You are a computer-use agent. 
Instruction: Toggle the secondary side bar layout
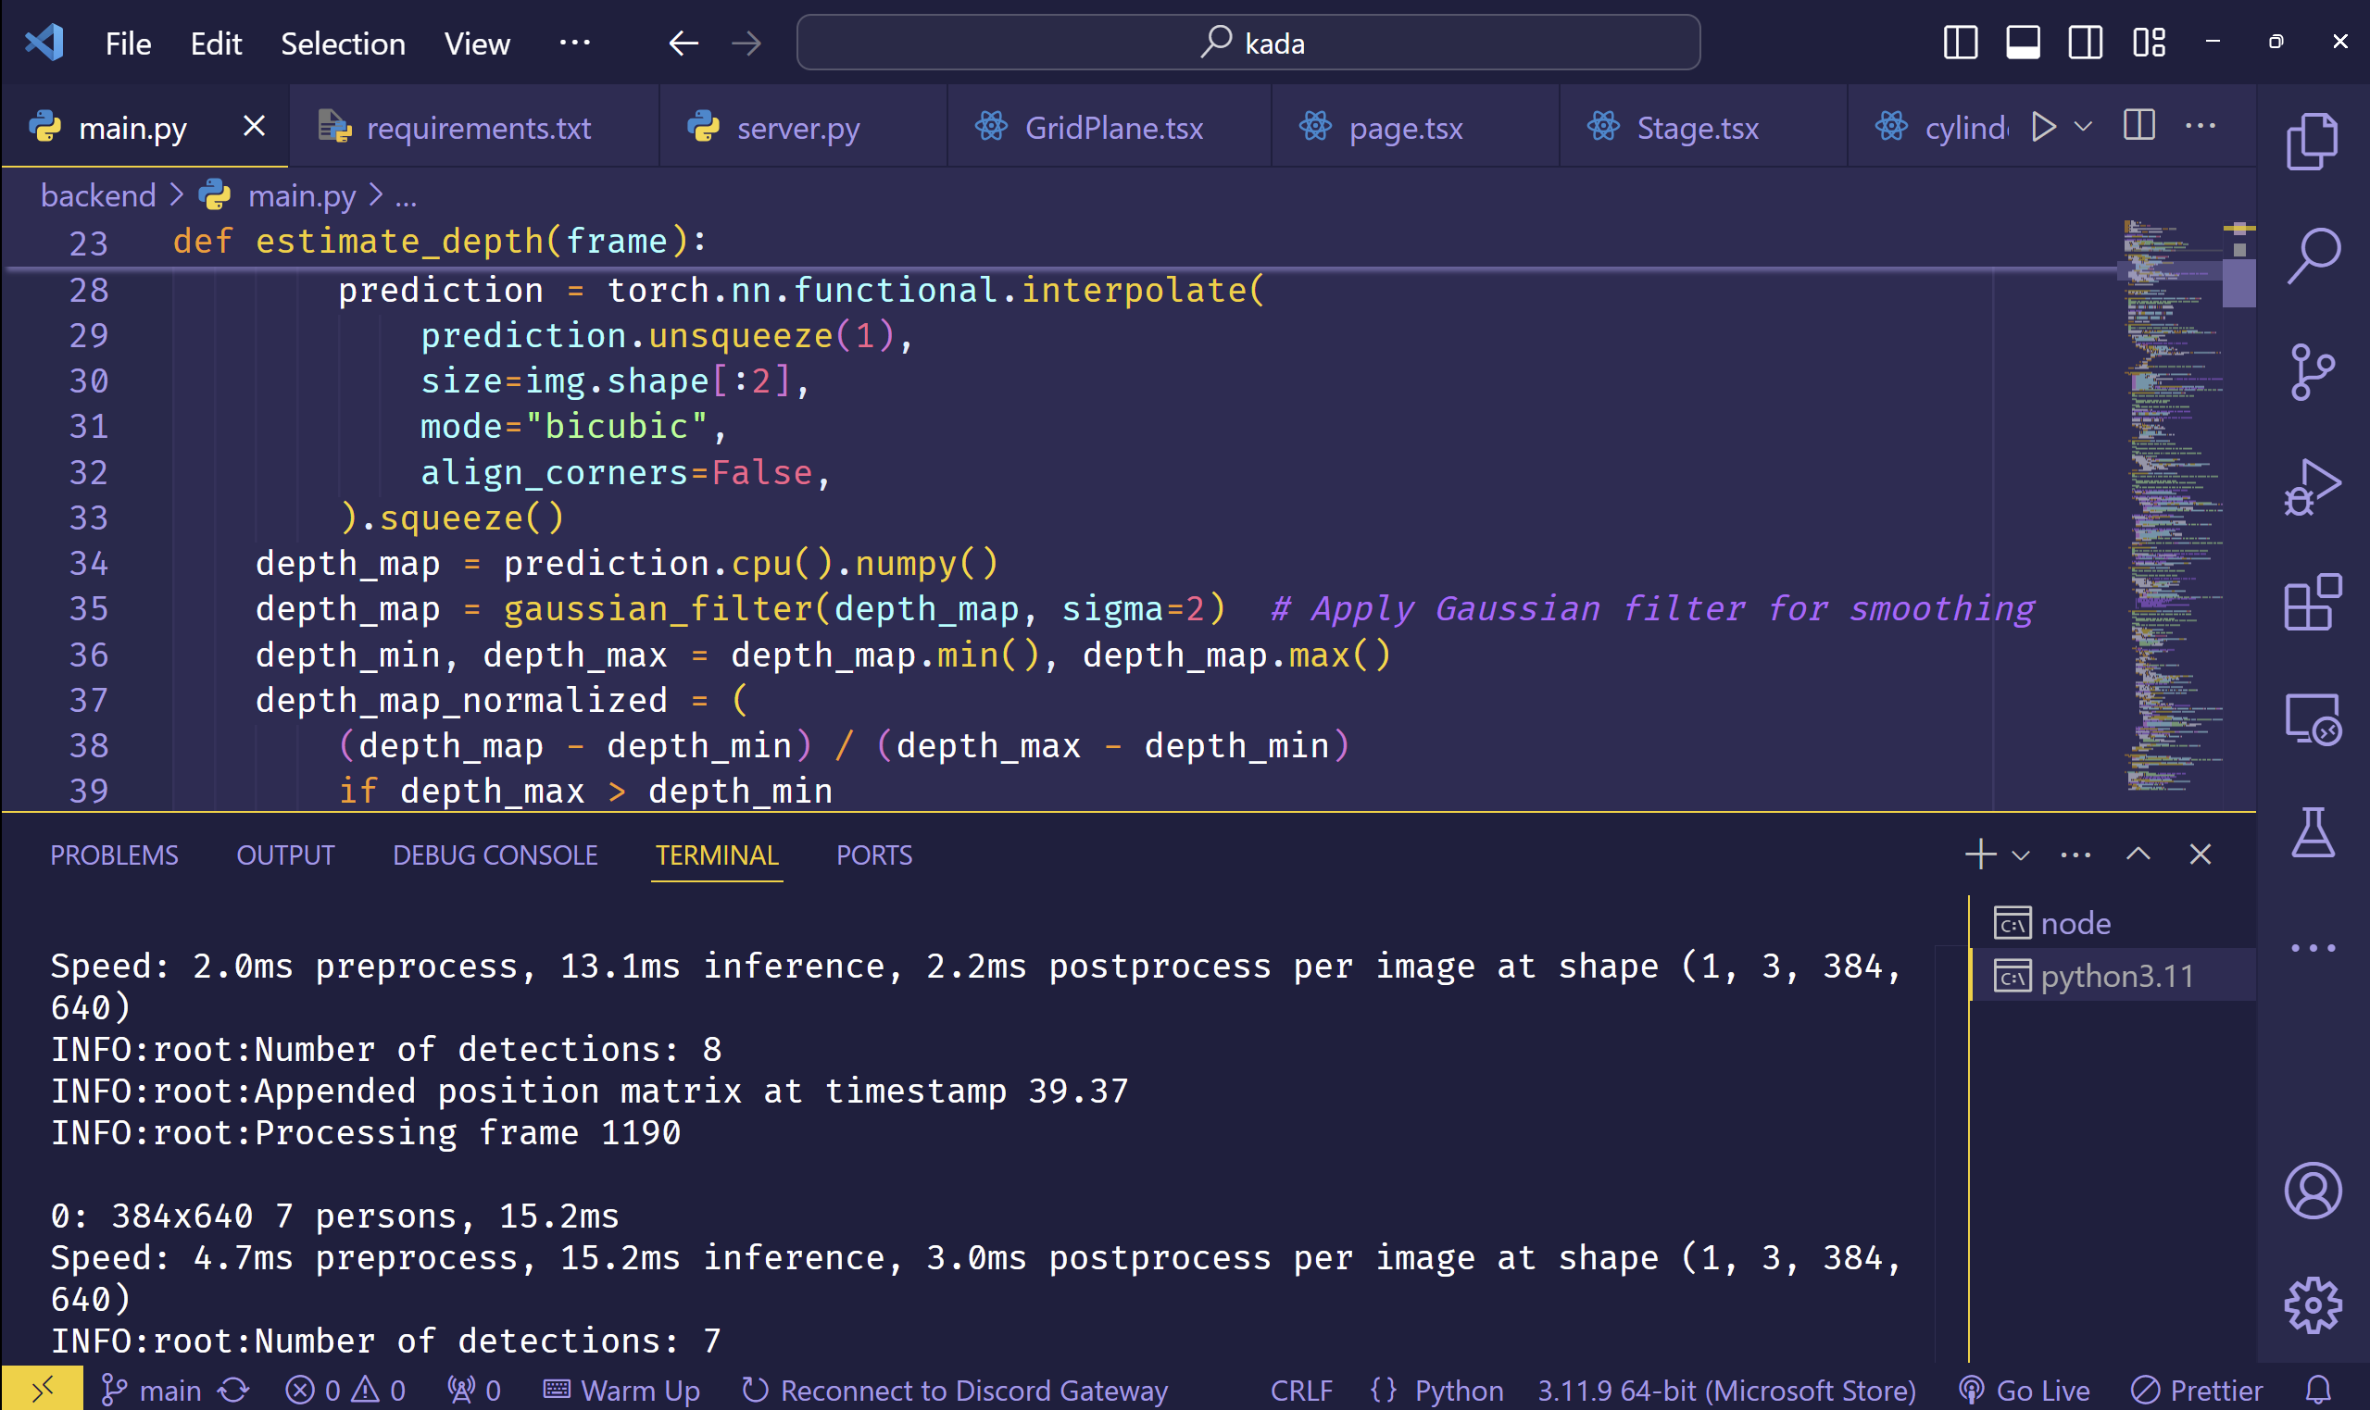coord(2085,43)
